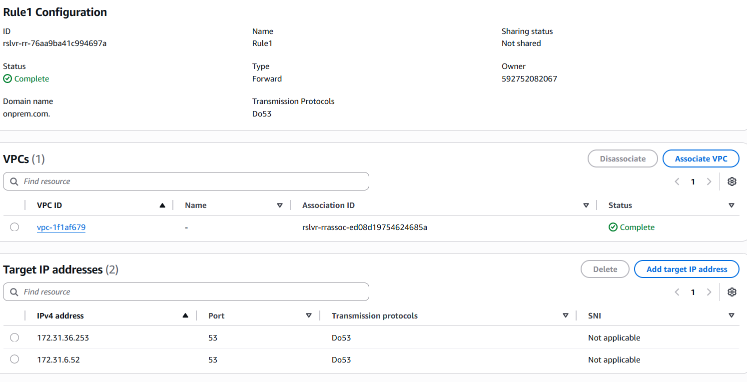747x382 pixels.
Task: Click the IPv4 address 172.31.6.52
Action: 59,359
